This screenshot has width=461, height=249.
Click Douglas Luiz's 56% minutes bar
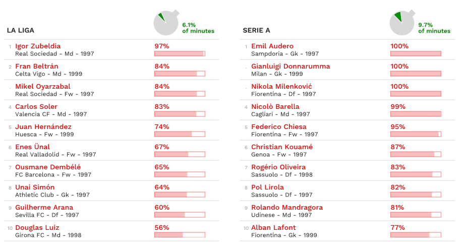point(180,235)
